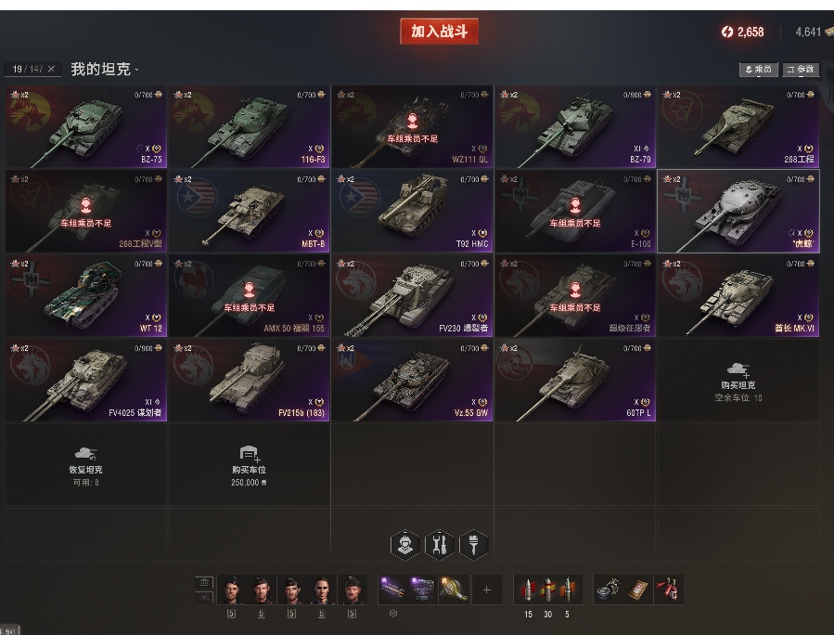Select the red fire extinguisher consumable
The image size is (834, 635).
(x=669, y=590)
